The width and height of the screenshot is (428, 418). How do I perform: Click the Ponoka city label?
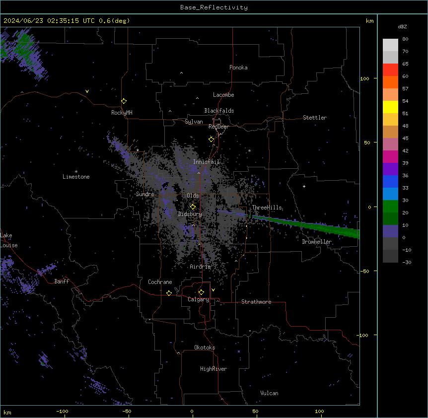click(x=238, y=68)
